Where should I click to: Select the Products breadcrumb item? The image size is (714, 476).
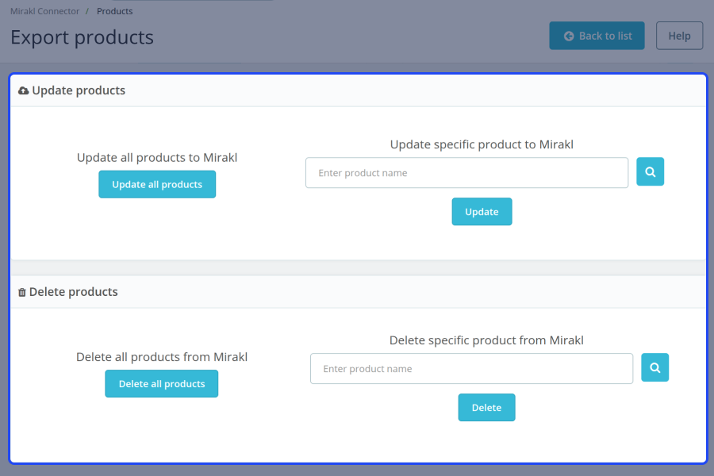click(114, 11)
